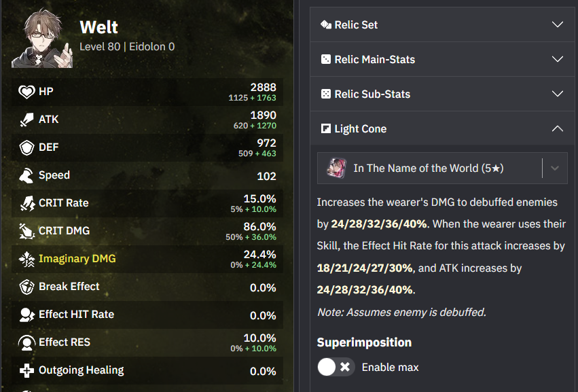Select the Imaginary DMG stat row
578x392 pixels.
[149, 259]
